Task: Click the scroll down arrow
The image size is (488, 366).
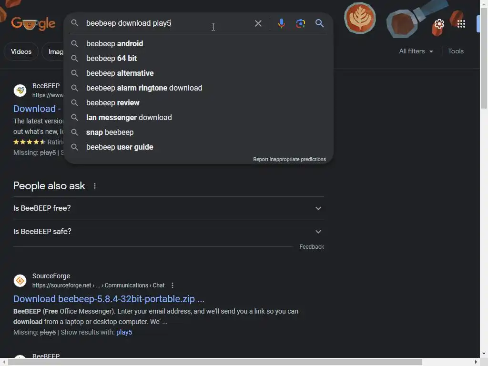Action: click(484, 354)
